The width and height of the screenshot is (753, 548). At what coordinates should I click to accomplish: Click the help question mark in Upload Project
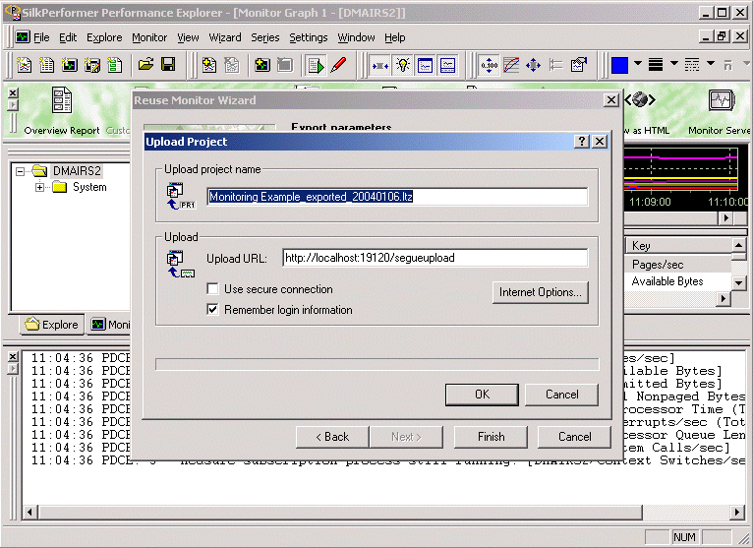[582, 142]
